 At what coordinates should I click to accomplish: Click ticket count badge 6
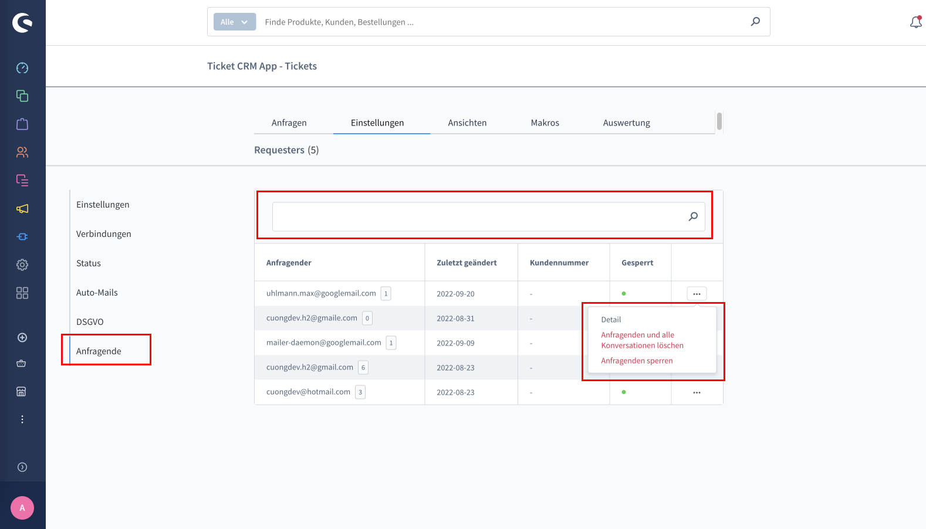(363, 368)
